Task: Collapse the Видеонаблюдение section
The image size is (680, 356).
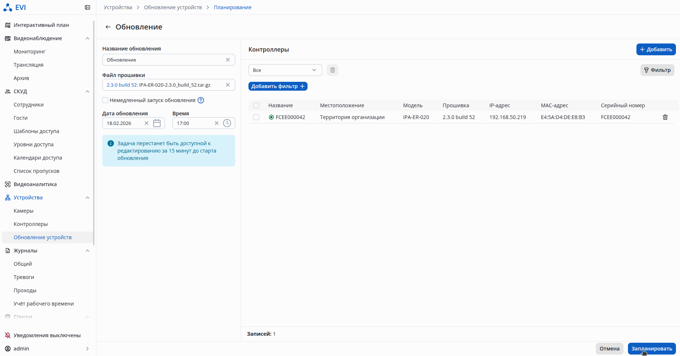Action: click(x=87, y=38)
